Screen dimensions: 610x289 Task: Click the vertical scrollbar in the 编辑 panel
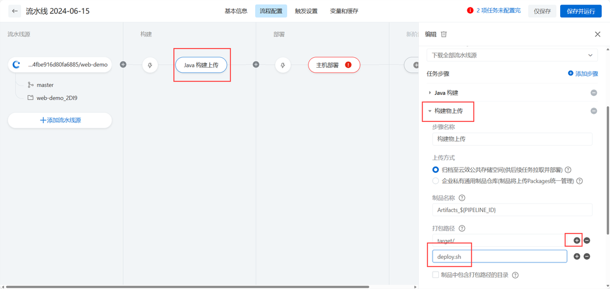coord(607,171)
